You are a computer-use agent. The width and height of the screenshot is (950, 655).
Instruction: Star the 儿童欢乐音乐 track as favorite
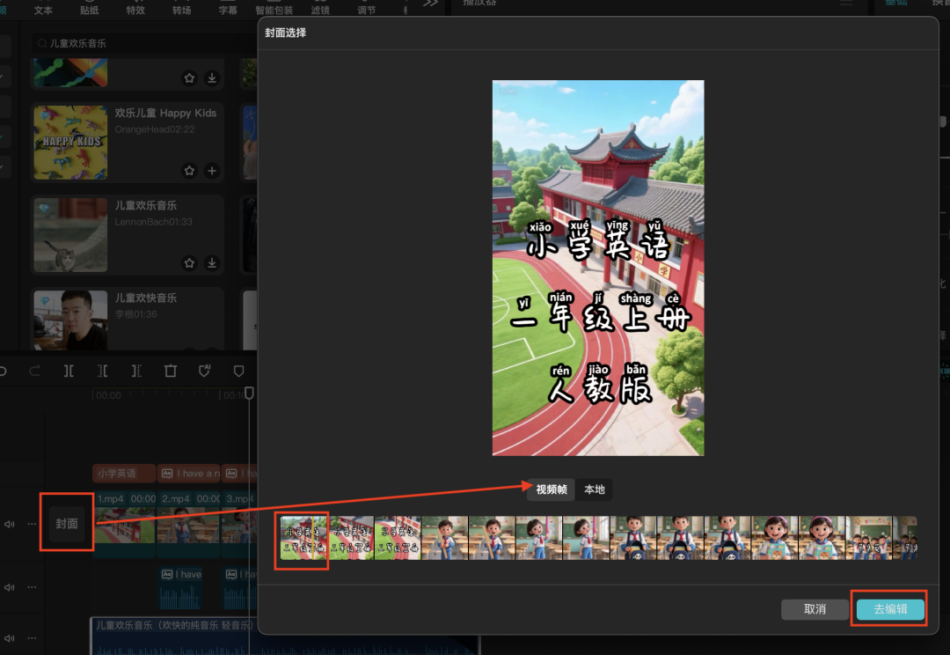coord(189,262)
